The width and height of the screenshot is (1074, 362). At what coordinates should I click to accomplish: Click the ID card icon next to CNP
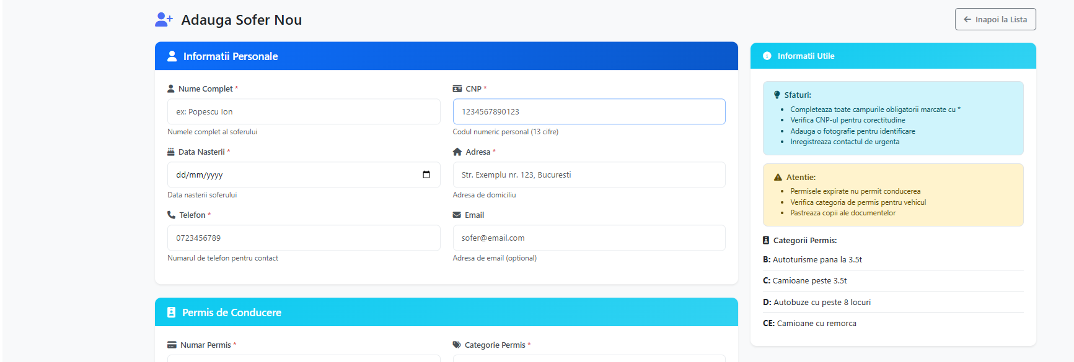click(457, 89)
